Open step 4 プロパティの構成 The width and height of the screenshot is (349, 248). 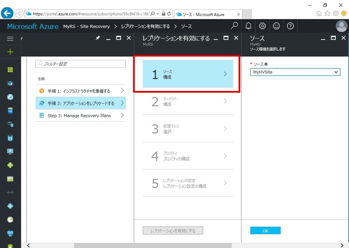click(188, 156)
